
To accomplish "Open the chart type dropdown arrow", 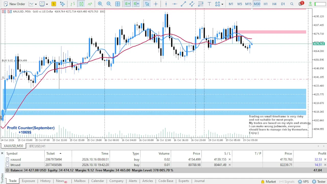I will click(36, 4).
